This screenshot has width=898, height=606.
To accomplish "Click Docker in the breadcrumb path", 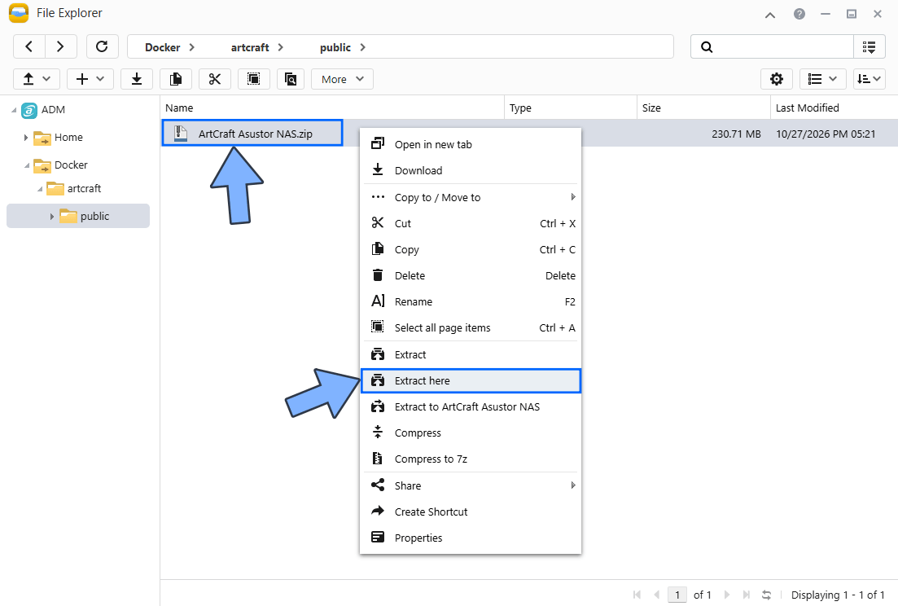I will (163, 47).
